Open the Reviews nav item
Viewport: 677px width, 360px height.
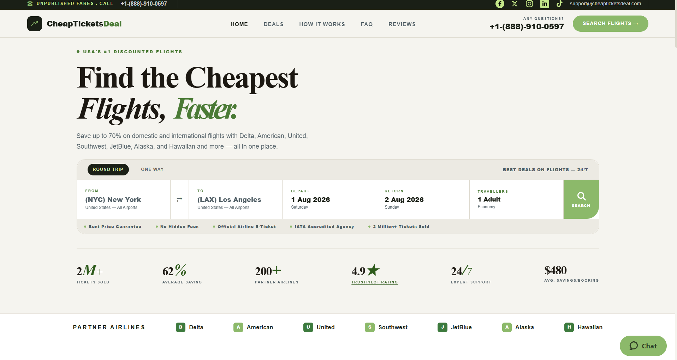pos(402,24)
